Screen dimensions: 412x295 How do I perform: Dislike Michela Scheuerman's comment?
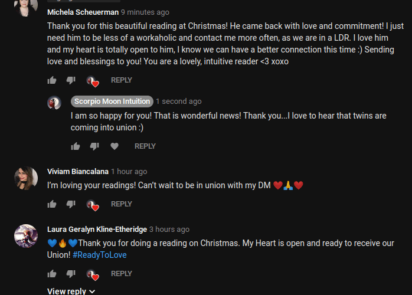point(71,80)
